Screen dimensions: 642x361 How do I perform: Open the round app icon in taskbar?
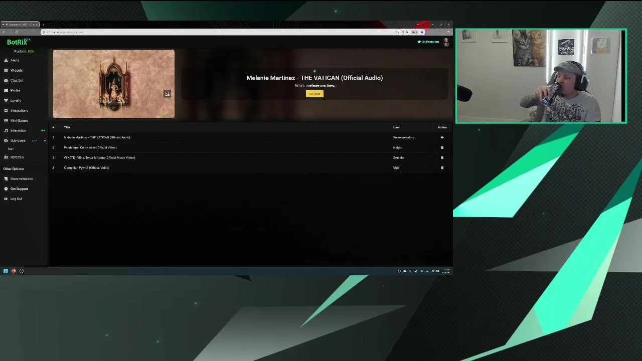coord(21,271)
